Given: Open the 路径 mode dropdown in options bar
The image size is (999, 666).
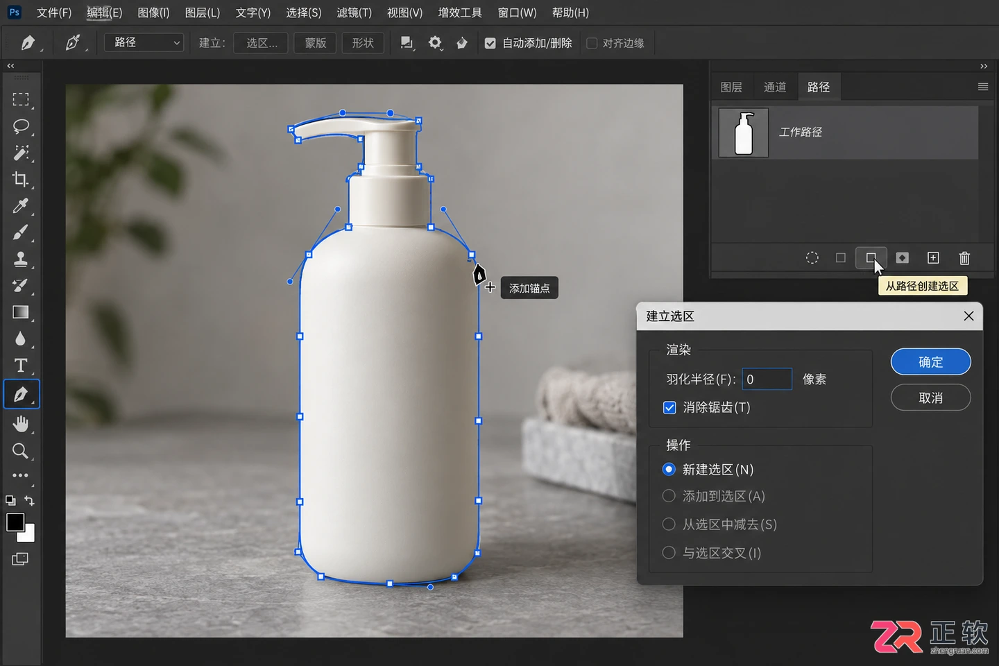Looking at the screenshot, I should (144, 43).
